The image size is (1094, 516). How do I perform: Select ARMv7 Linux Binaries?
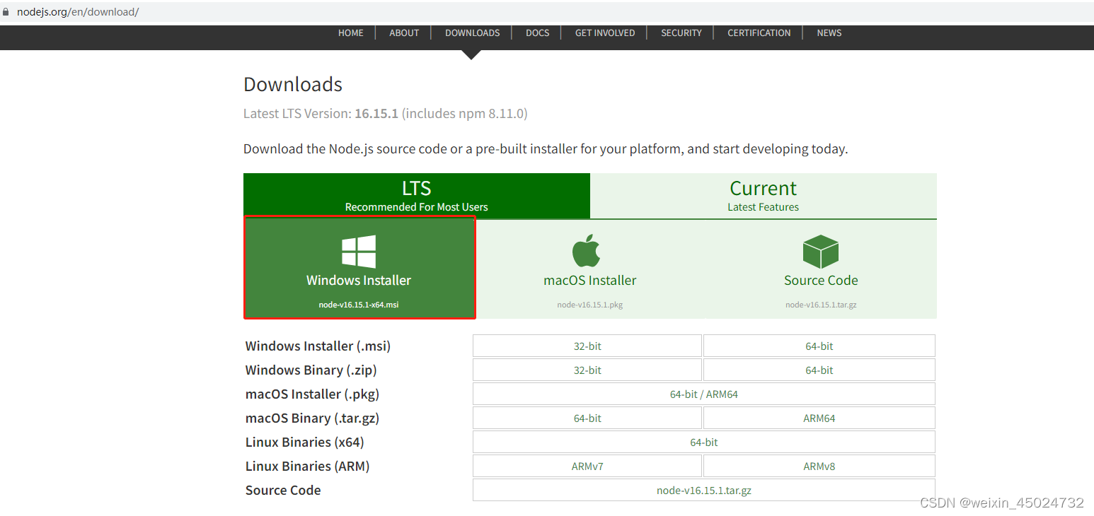coord(587,467)
